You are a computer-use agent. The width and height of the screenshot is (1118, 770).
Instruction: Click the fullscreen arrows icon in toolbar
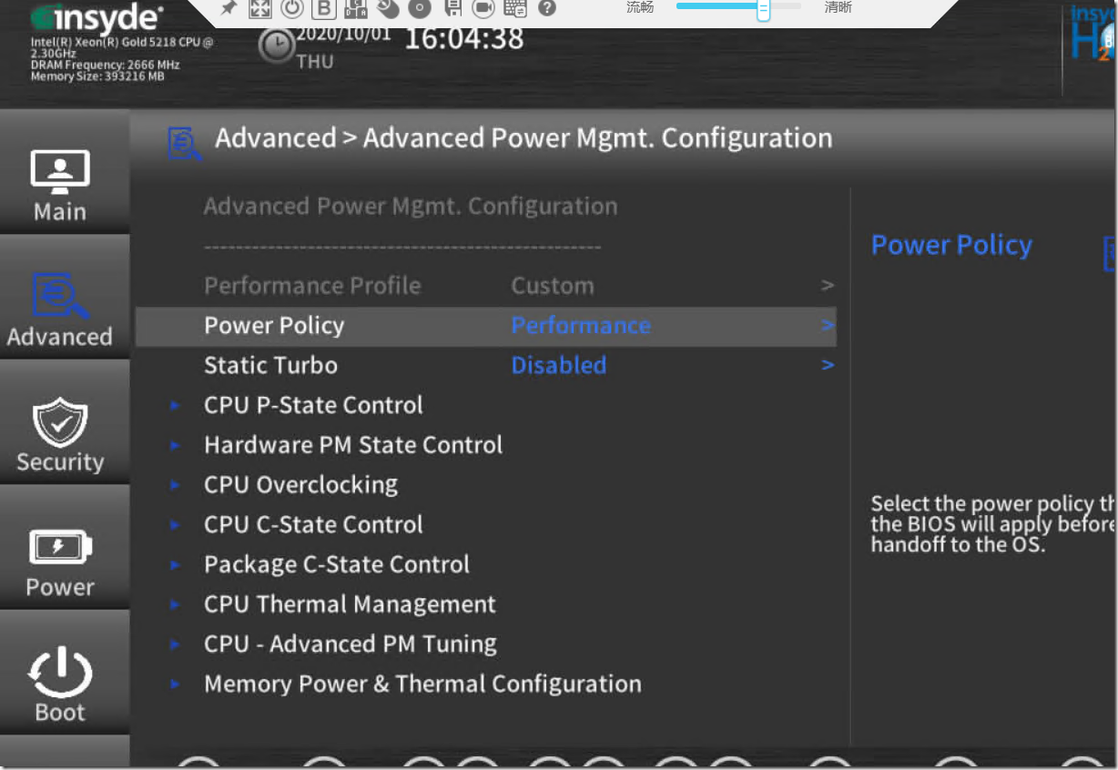pyautogui.click(x=260, y=9)
